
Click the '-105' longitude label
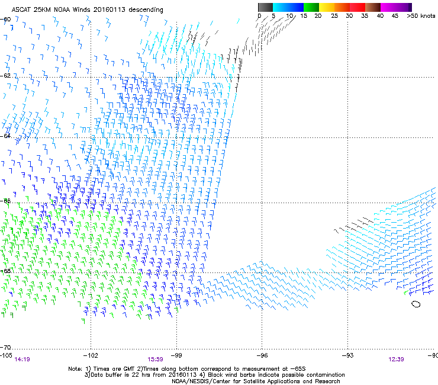[x=6, y=355]
